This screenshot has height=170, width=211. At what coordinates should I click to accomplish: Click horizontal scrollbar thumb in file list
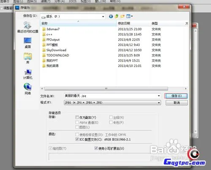click(106, 89)
